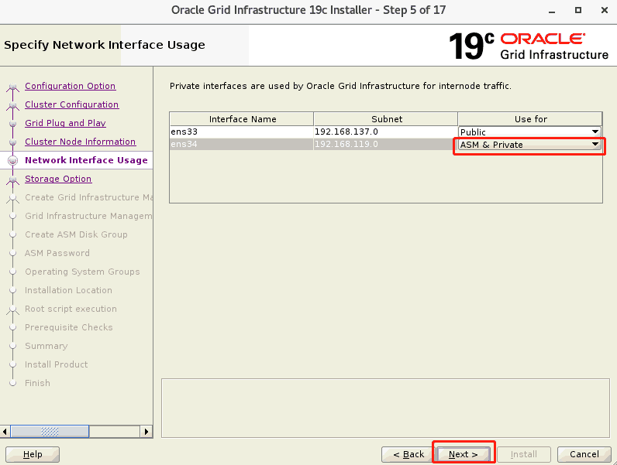Screen dimensions: 617x465
Task: Click the Storage Option step marker icon
Action: tap(13, 180)
